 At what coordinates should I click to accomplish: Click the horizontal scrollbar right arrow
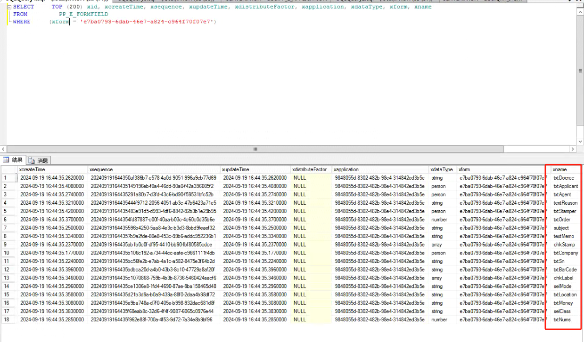(573, 149)
